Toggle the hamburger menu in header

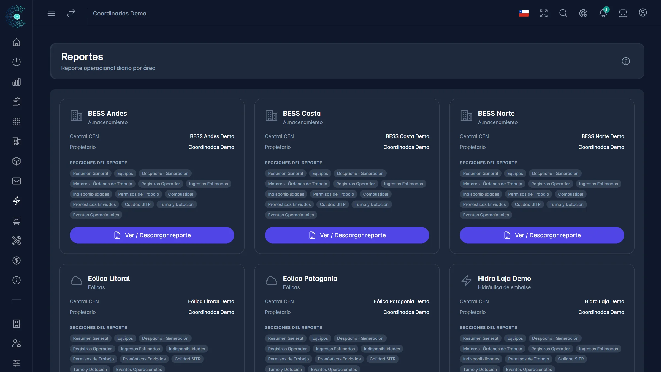click(x=51, y=13)
